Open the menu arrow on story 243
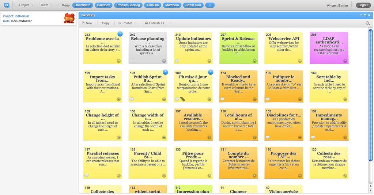The image size is (374, 195). point(119,61)
